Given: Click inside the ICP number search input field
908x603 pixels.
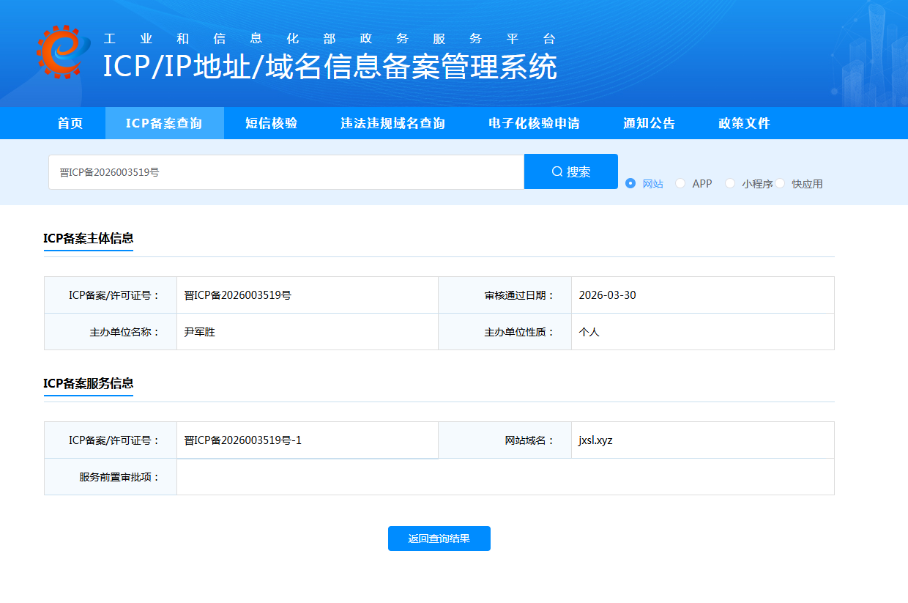Looking at the screenshot, I should [286, 171].
